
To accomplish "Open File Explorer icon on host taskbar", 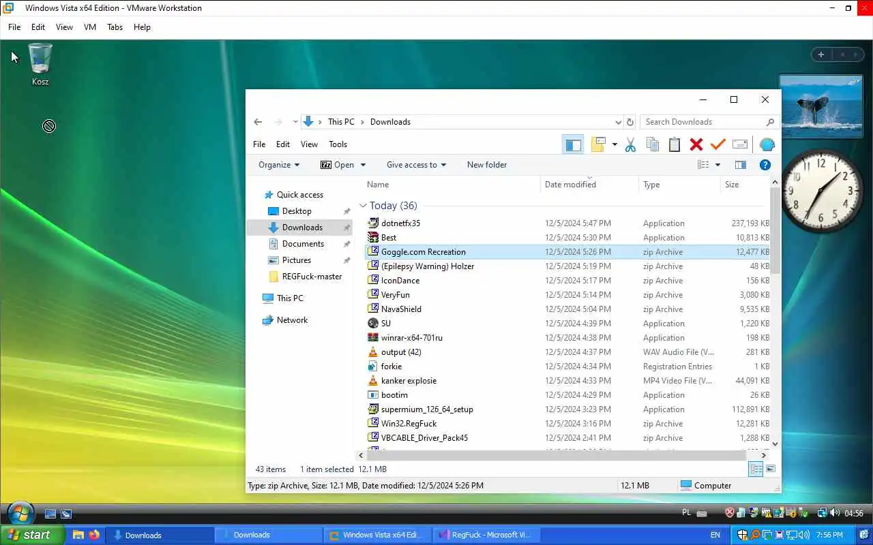I will [x=78, y=535].
